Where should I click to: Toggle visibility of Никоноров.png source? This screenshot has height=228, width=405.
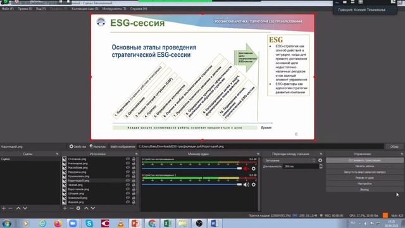point(128,163)
